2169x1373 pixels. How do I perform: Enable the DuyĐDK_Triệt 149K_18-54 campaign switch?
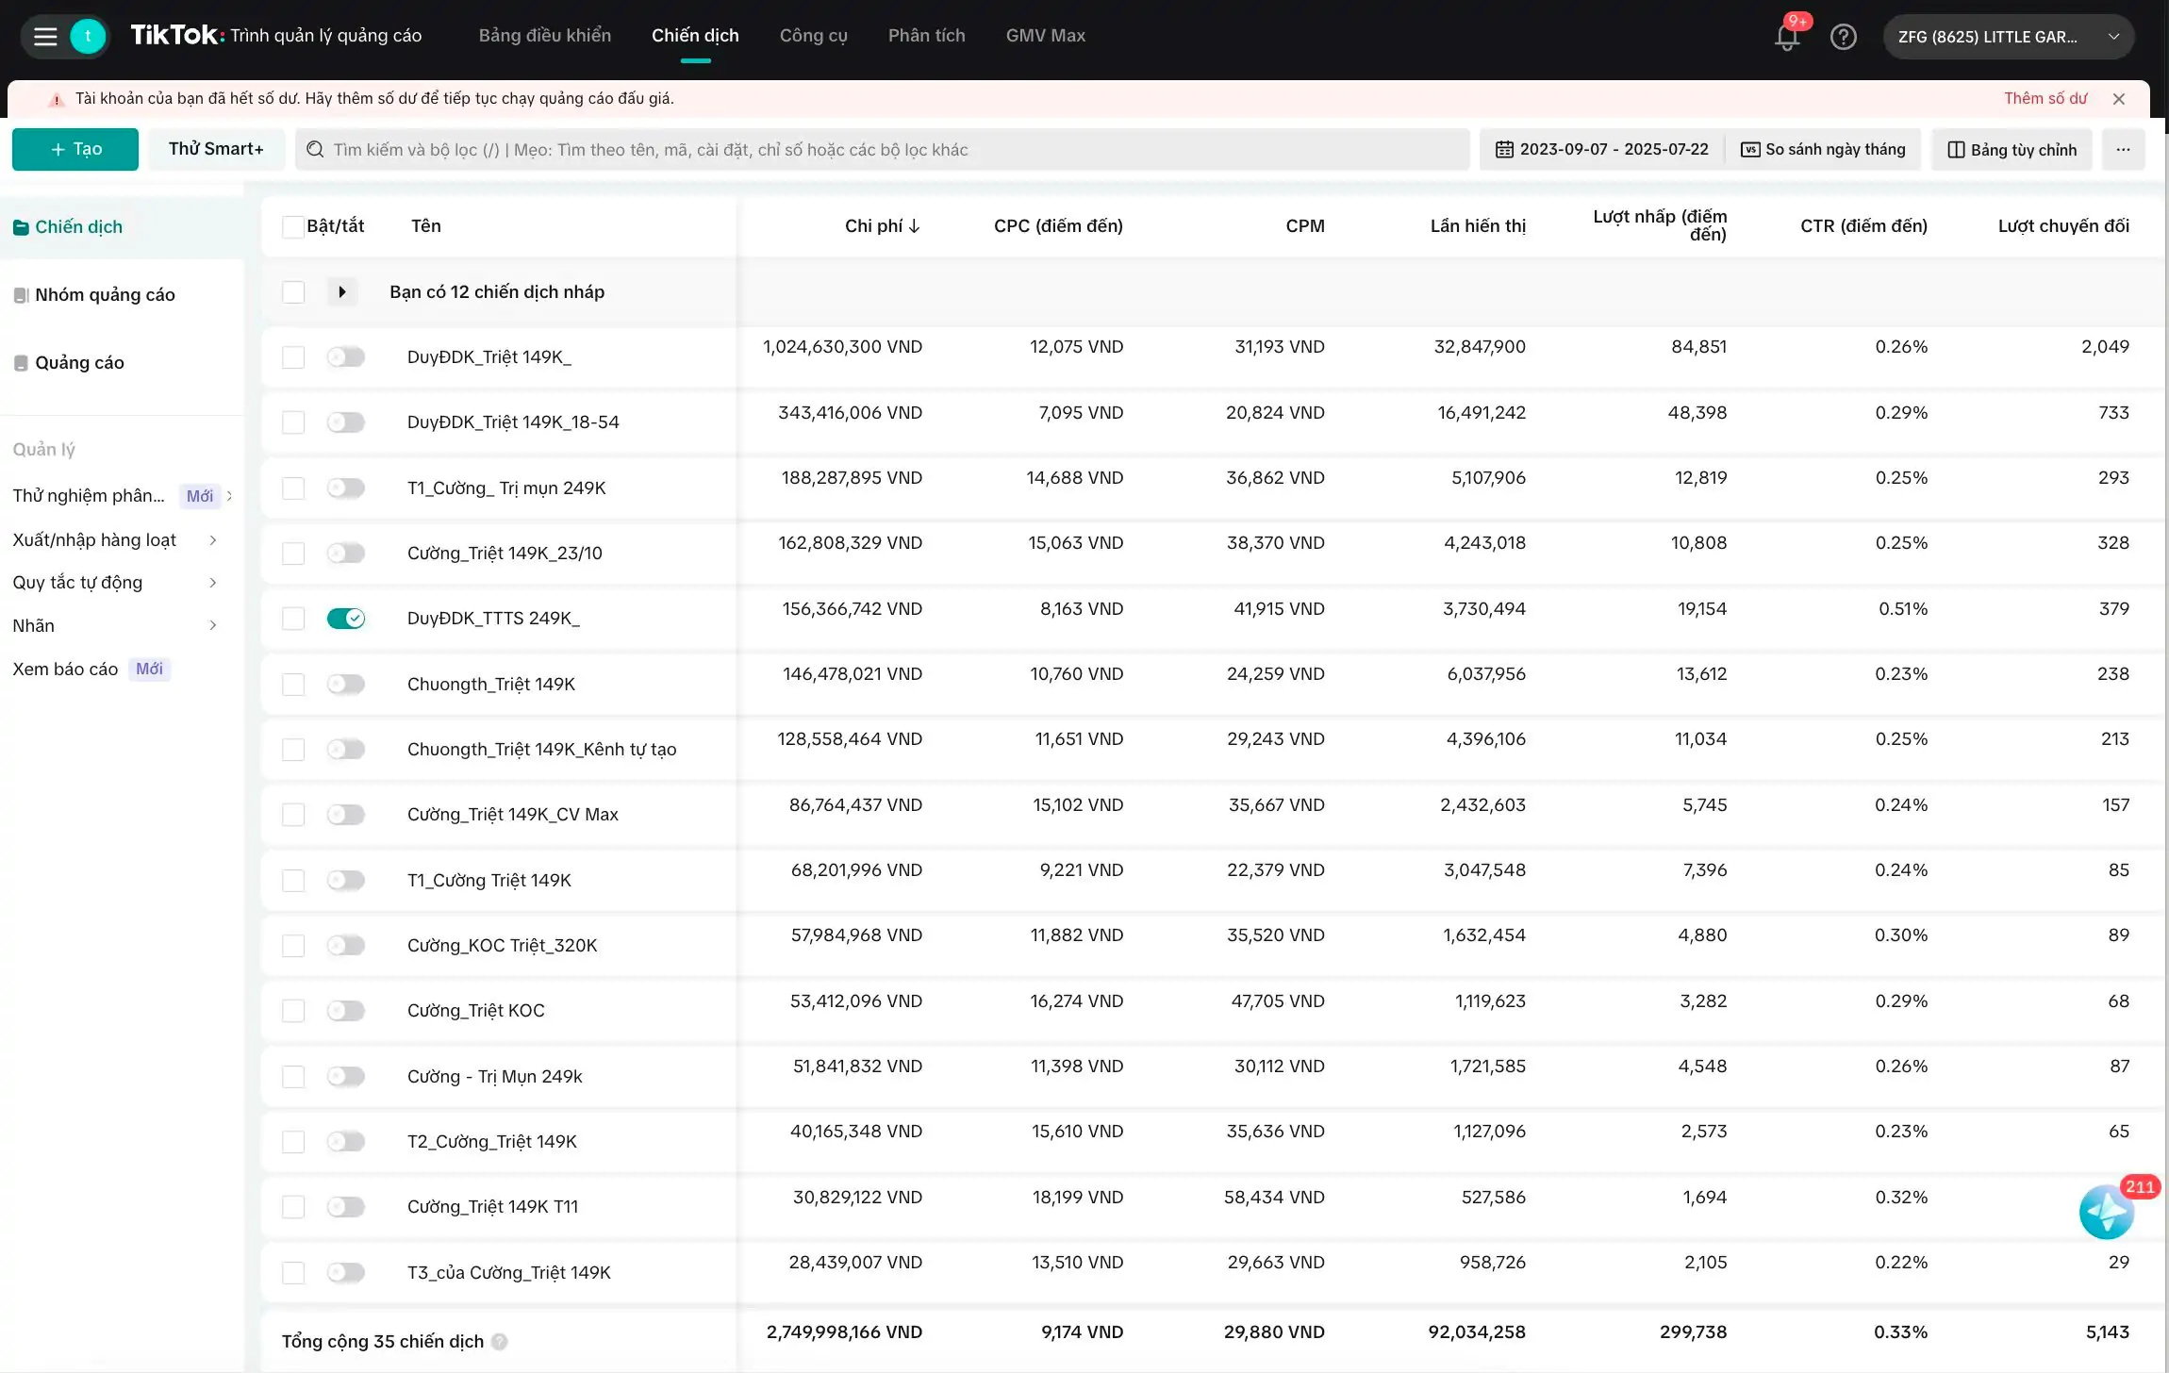click(x=346, y=422)
